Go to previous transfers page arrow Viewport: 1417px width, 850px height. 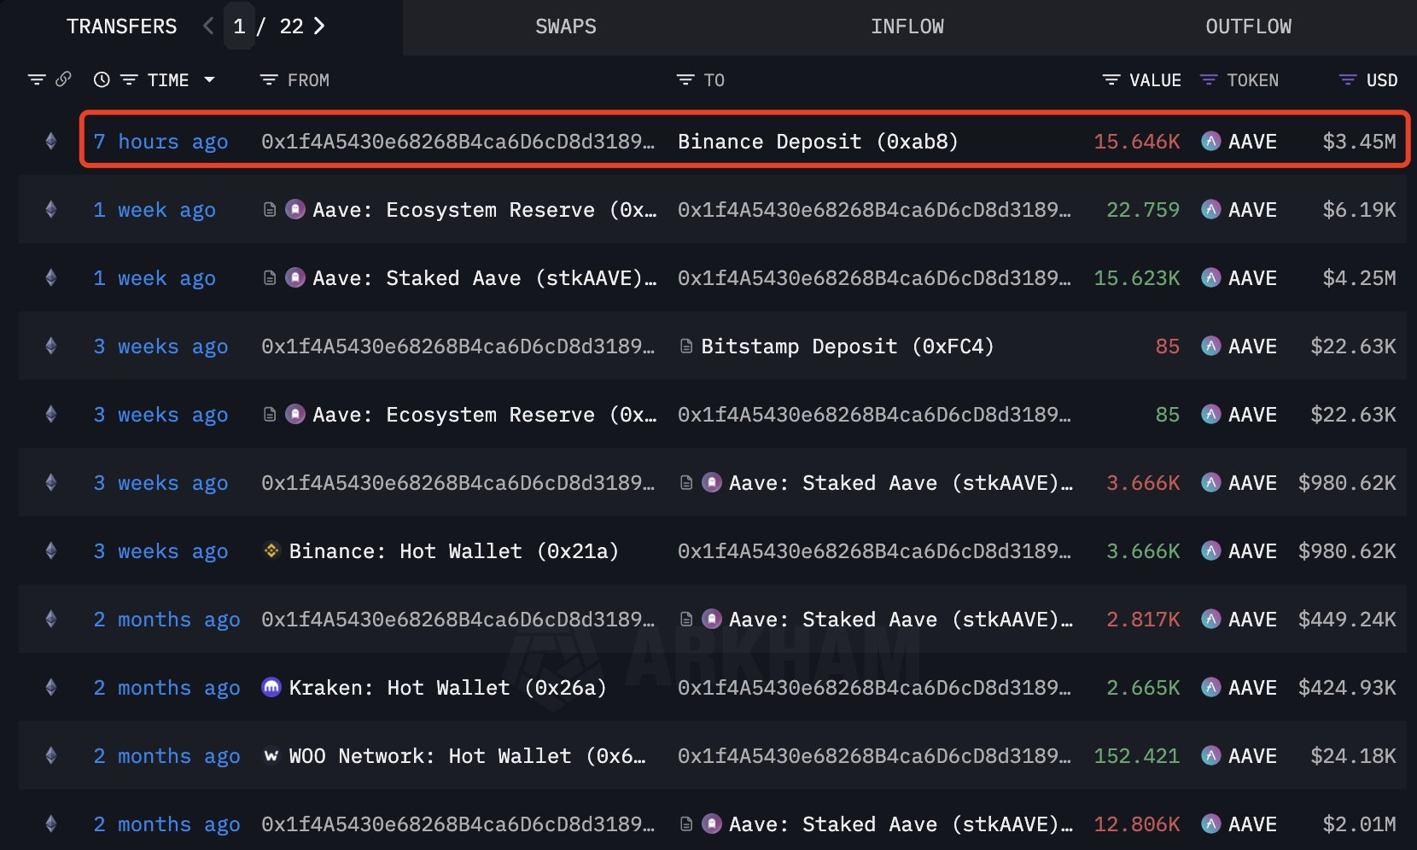pos(208,26)
